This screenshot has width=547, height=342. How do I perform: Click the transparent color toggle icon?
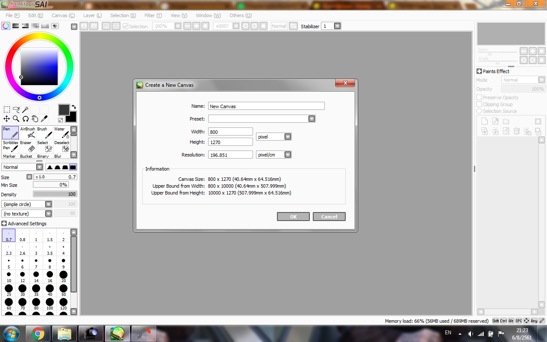(61, 120)
